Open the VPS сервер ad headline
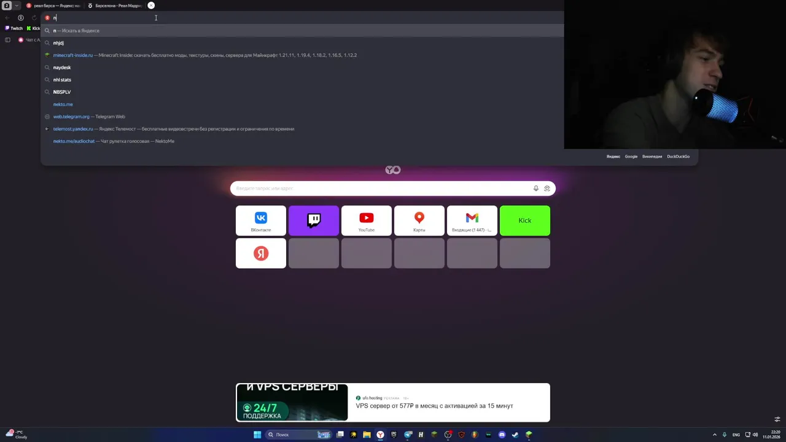786x442 pixels. coord(434,406)
